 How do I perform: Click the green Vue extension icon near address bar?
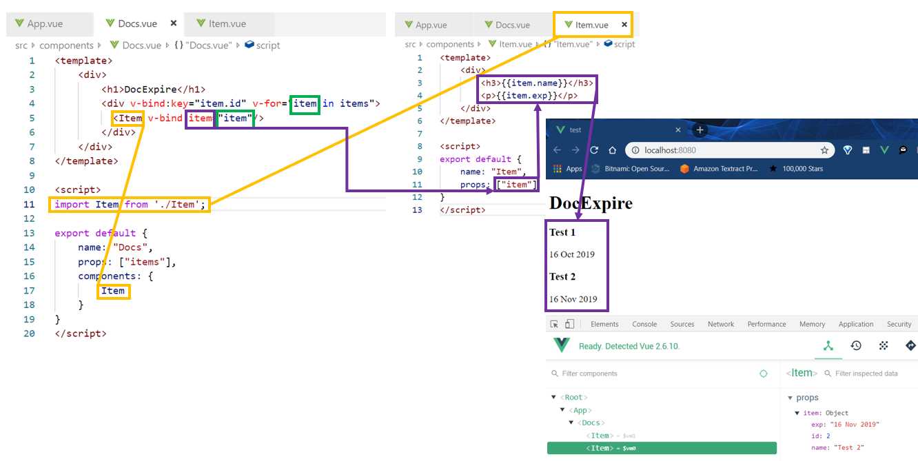pos(885,149)
